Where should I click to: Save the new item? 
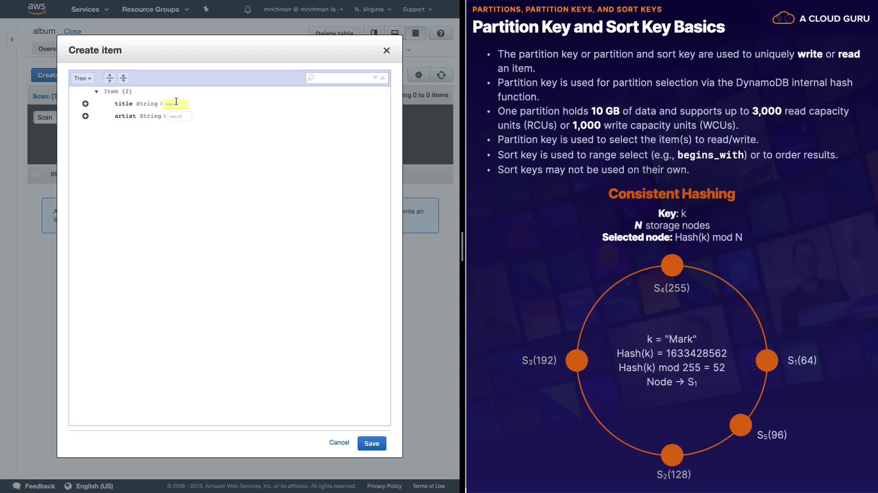tap(371, 444)
